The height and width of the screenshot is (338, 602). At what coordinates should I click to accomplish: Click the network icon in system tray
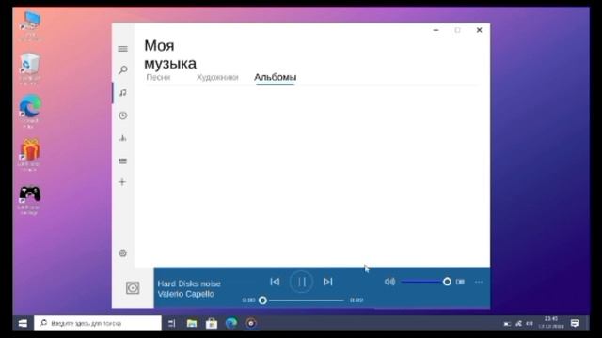[518, 323]
